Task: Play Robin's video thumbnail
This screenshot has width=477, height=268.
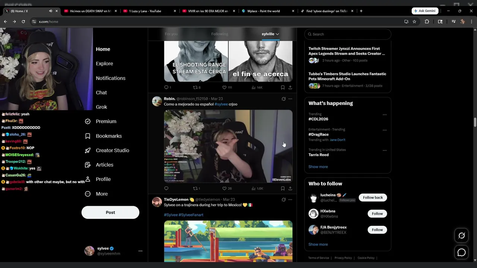Action: tap(228, 146)
